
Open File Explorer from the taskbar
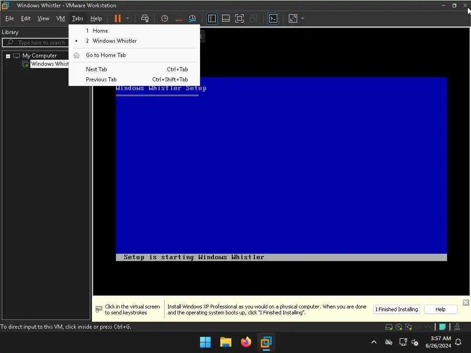click(x=225, y=342)
